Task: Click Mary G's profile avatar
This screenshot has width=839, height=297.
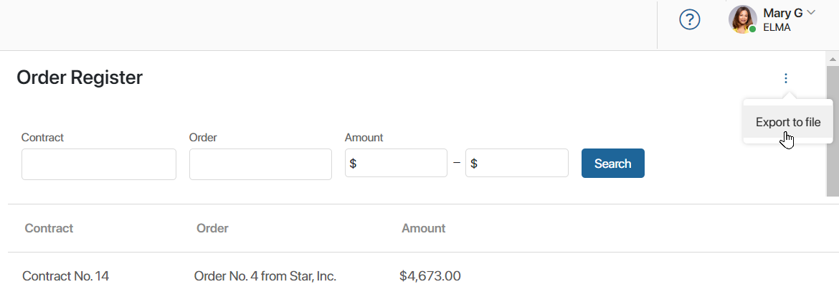Action: [743, 20]
